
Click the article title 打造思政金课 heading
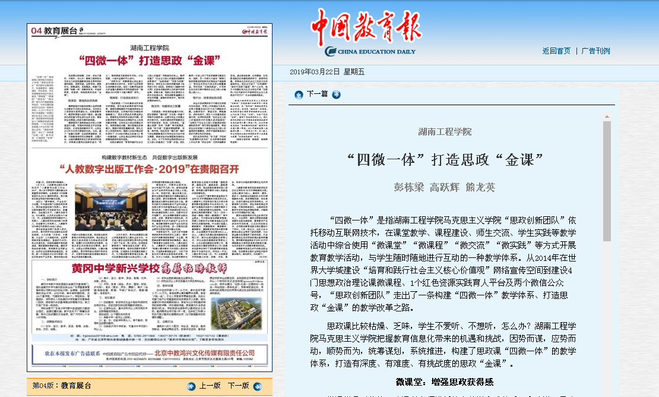pos(445,159)
